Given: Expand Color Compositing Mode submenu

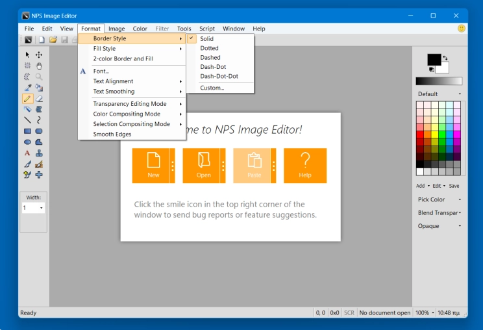Looking at the screenshot, I should coord(132,114).
